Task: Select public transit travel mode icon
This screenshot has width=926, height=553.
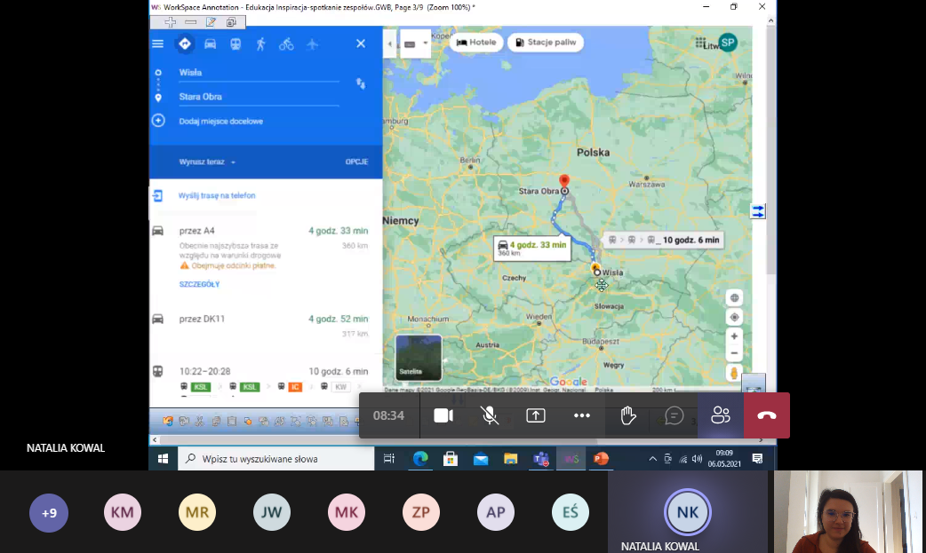Action: tap(235, 43)
